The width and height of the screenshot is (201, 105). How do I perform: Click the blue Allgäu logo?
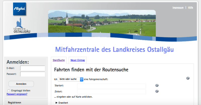[20, 9]
